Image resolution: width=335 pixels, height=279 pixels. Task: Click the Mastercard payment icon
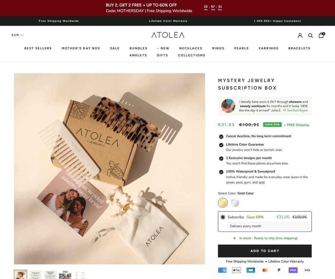coord(265,270)
